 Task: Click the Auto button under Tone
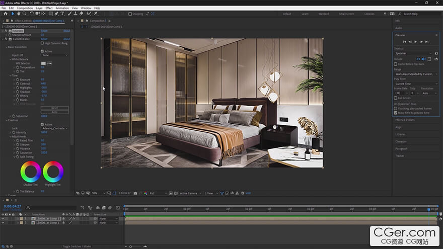[54, 112]
